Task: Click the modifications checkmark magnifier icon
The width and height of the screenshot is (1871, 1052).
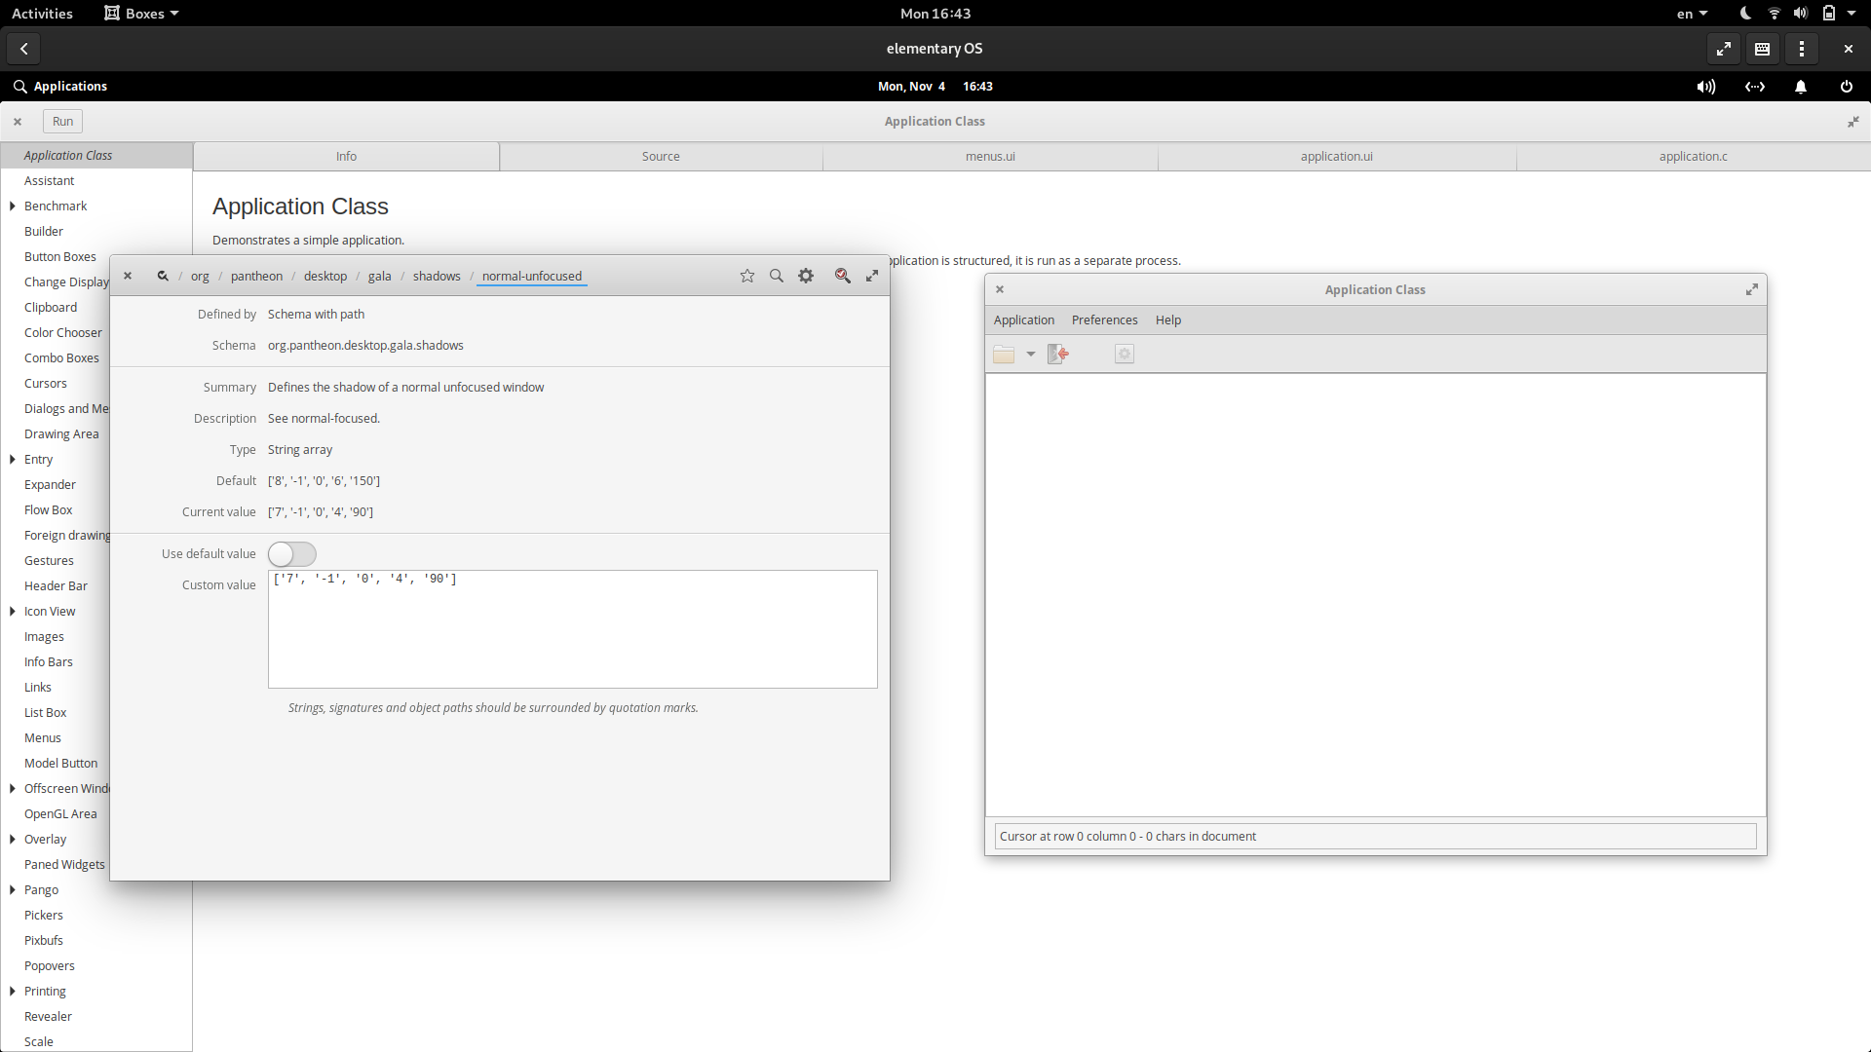Action: (x=843, y=276)
